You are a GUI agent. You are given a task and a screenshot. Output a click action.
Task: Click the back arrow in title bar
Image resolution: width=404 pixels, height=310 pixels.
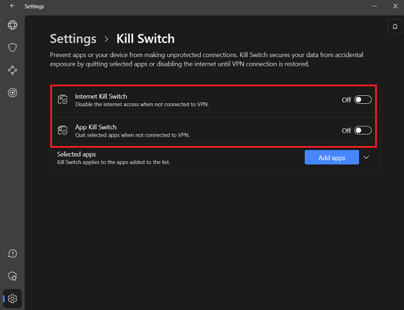tap(12, 6)
